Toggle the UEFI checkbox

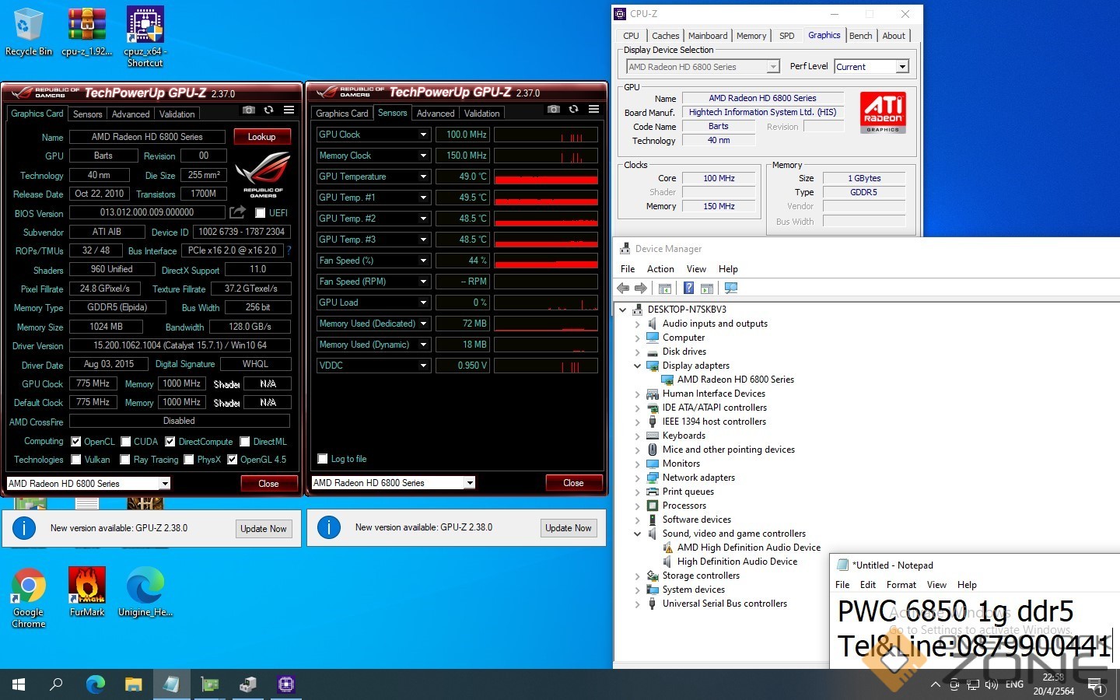click(x=261, y=213)
